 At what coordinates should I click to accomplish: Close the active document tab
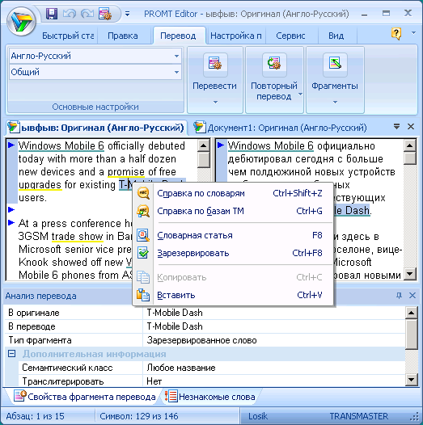coord(411,126)
